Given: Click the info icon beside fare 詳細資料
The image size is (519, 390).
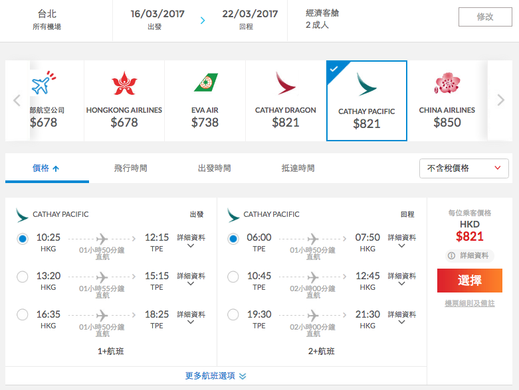Looking at the screenshot, I should click(451, 255).
